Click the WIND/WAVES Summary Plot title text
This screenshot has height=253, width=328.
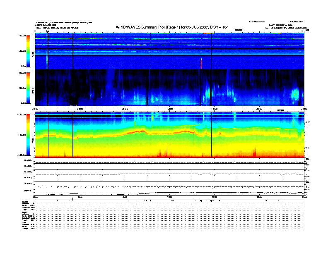pos(172,27)
